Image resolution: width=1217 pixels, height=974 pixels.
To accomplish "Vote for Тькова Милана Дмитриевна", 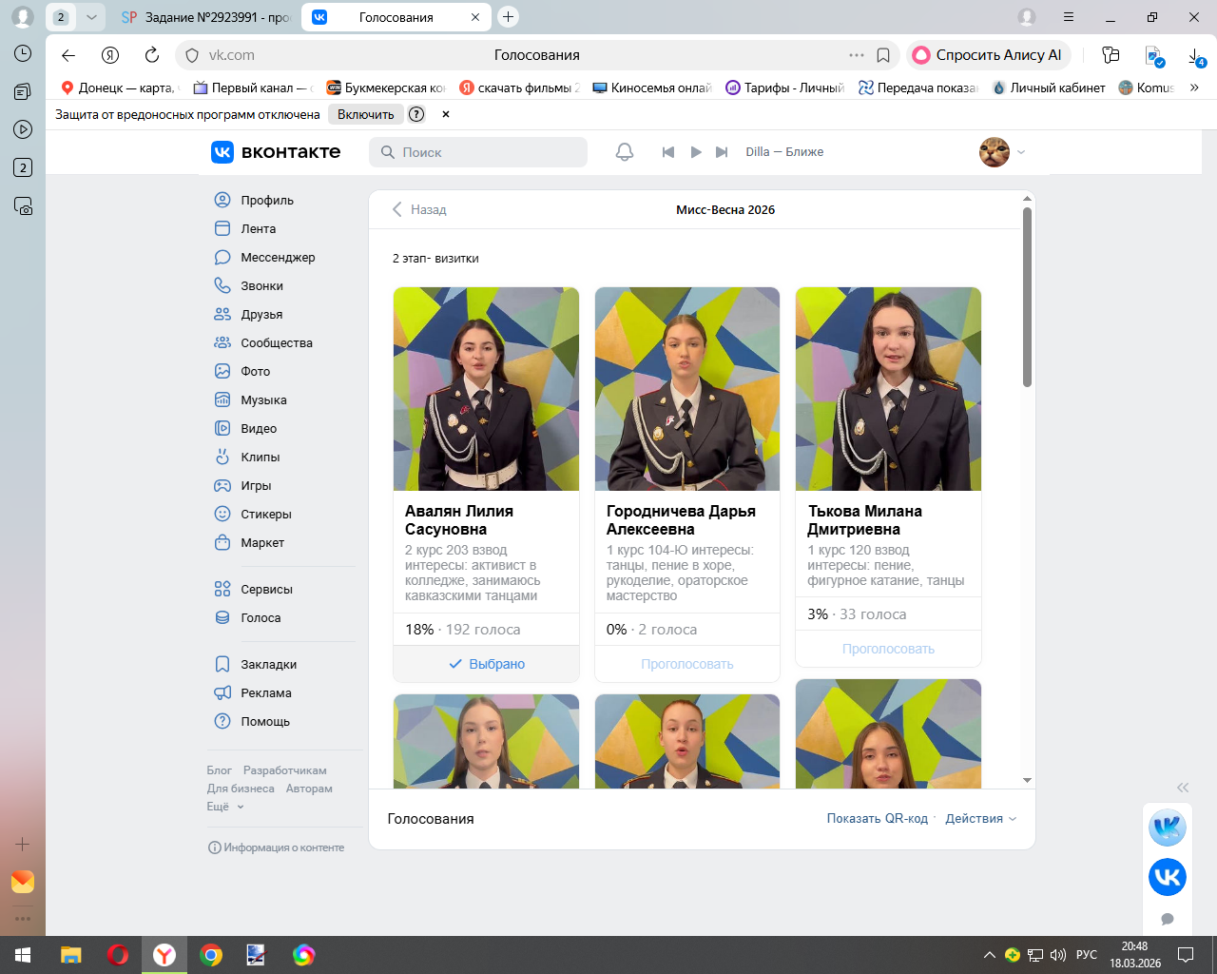I will (x=888, y=649).
